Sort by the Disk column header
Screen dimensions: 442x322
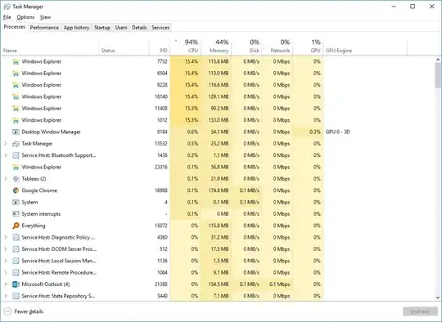246,47
